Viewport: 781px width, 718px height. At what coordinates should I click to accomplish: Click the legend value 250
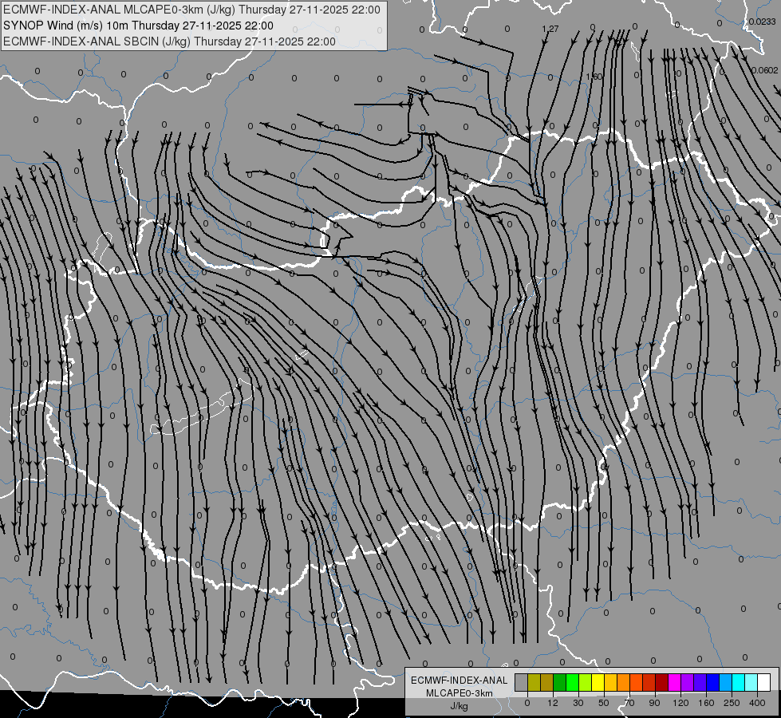732,703
